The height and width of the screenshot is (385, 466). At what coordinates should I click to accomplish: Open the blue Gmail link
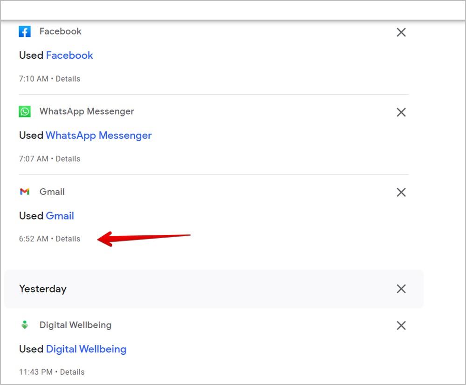click(60, 215)
